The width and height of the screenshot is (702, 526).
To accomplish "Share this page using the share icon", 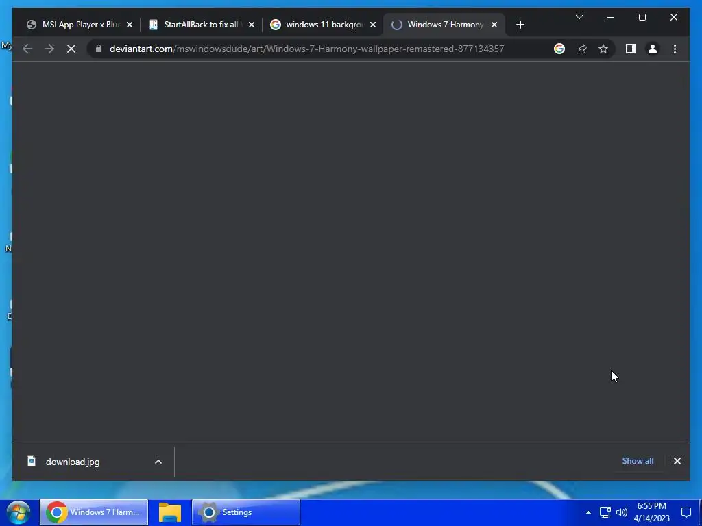I will pos(581,49).
